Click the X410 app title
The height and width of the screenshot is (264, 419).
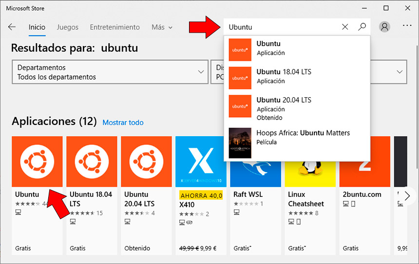pyautogui.click(x=187, y=205)
